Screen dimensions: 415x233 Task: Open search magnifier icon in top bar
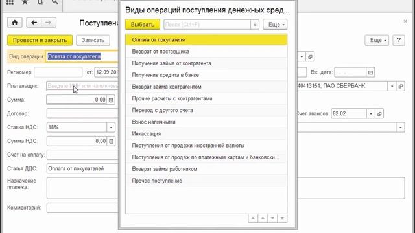(54, 2)
